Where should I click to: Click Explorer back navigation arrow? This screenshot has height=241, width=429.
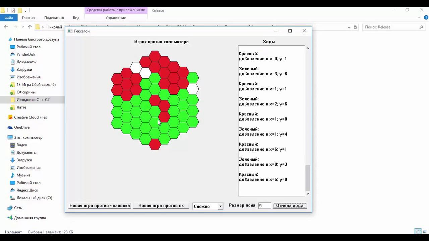point(6,27)
